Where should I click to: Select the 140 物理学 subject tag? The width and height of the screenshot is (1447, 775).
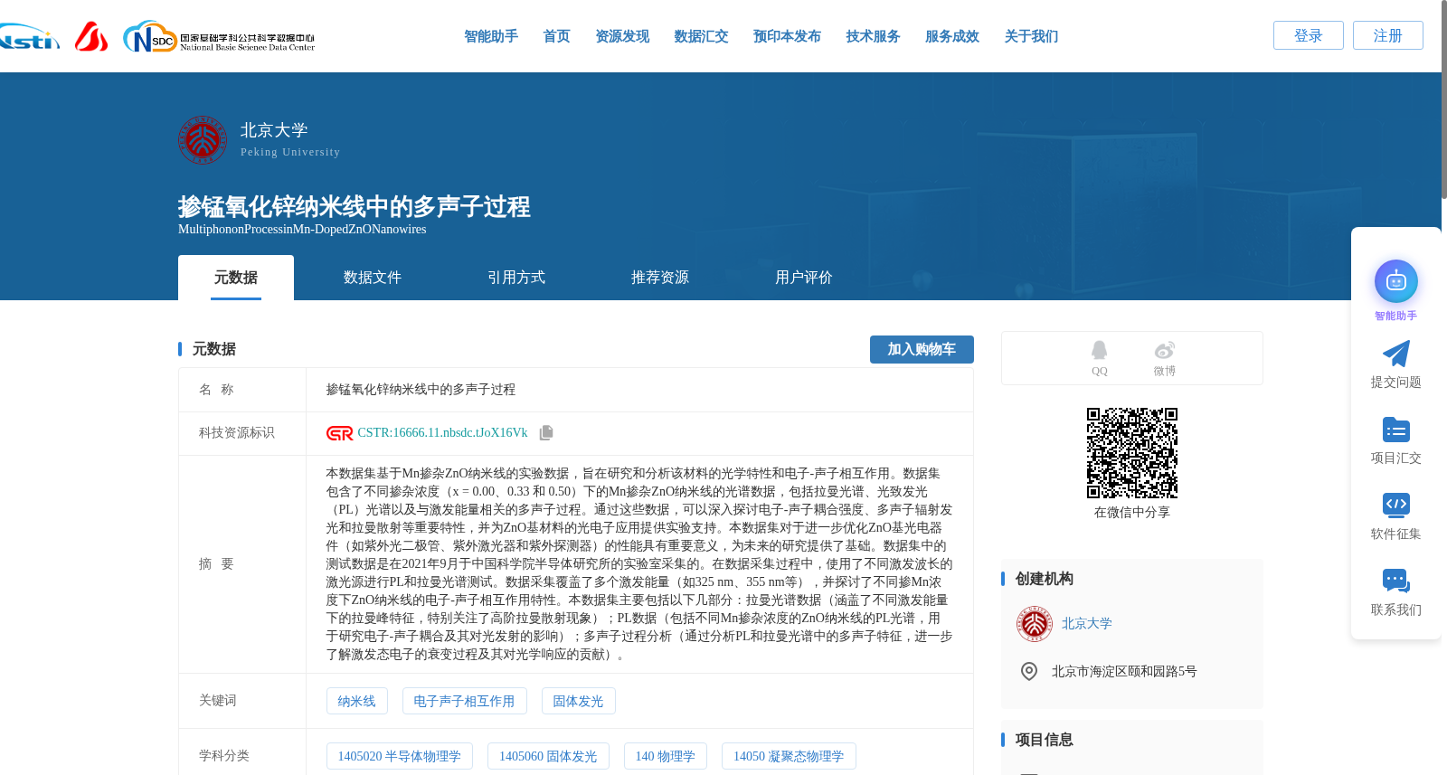click(x=666, y=756)
